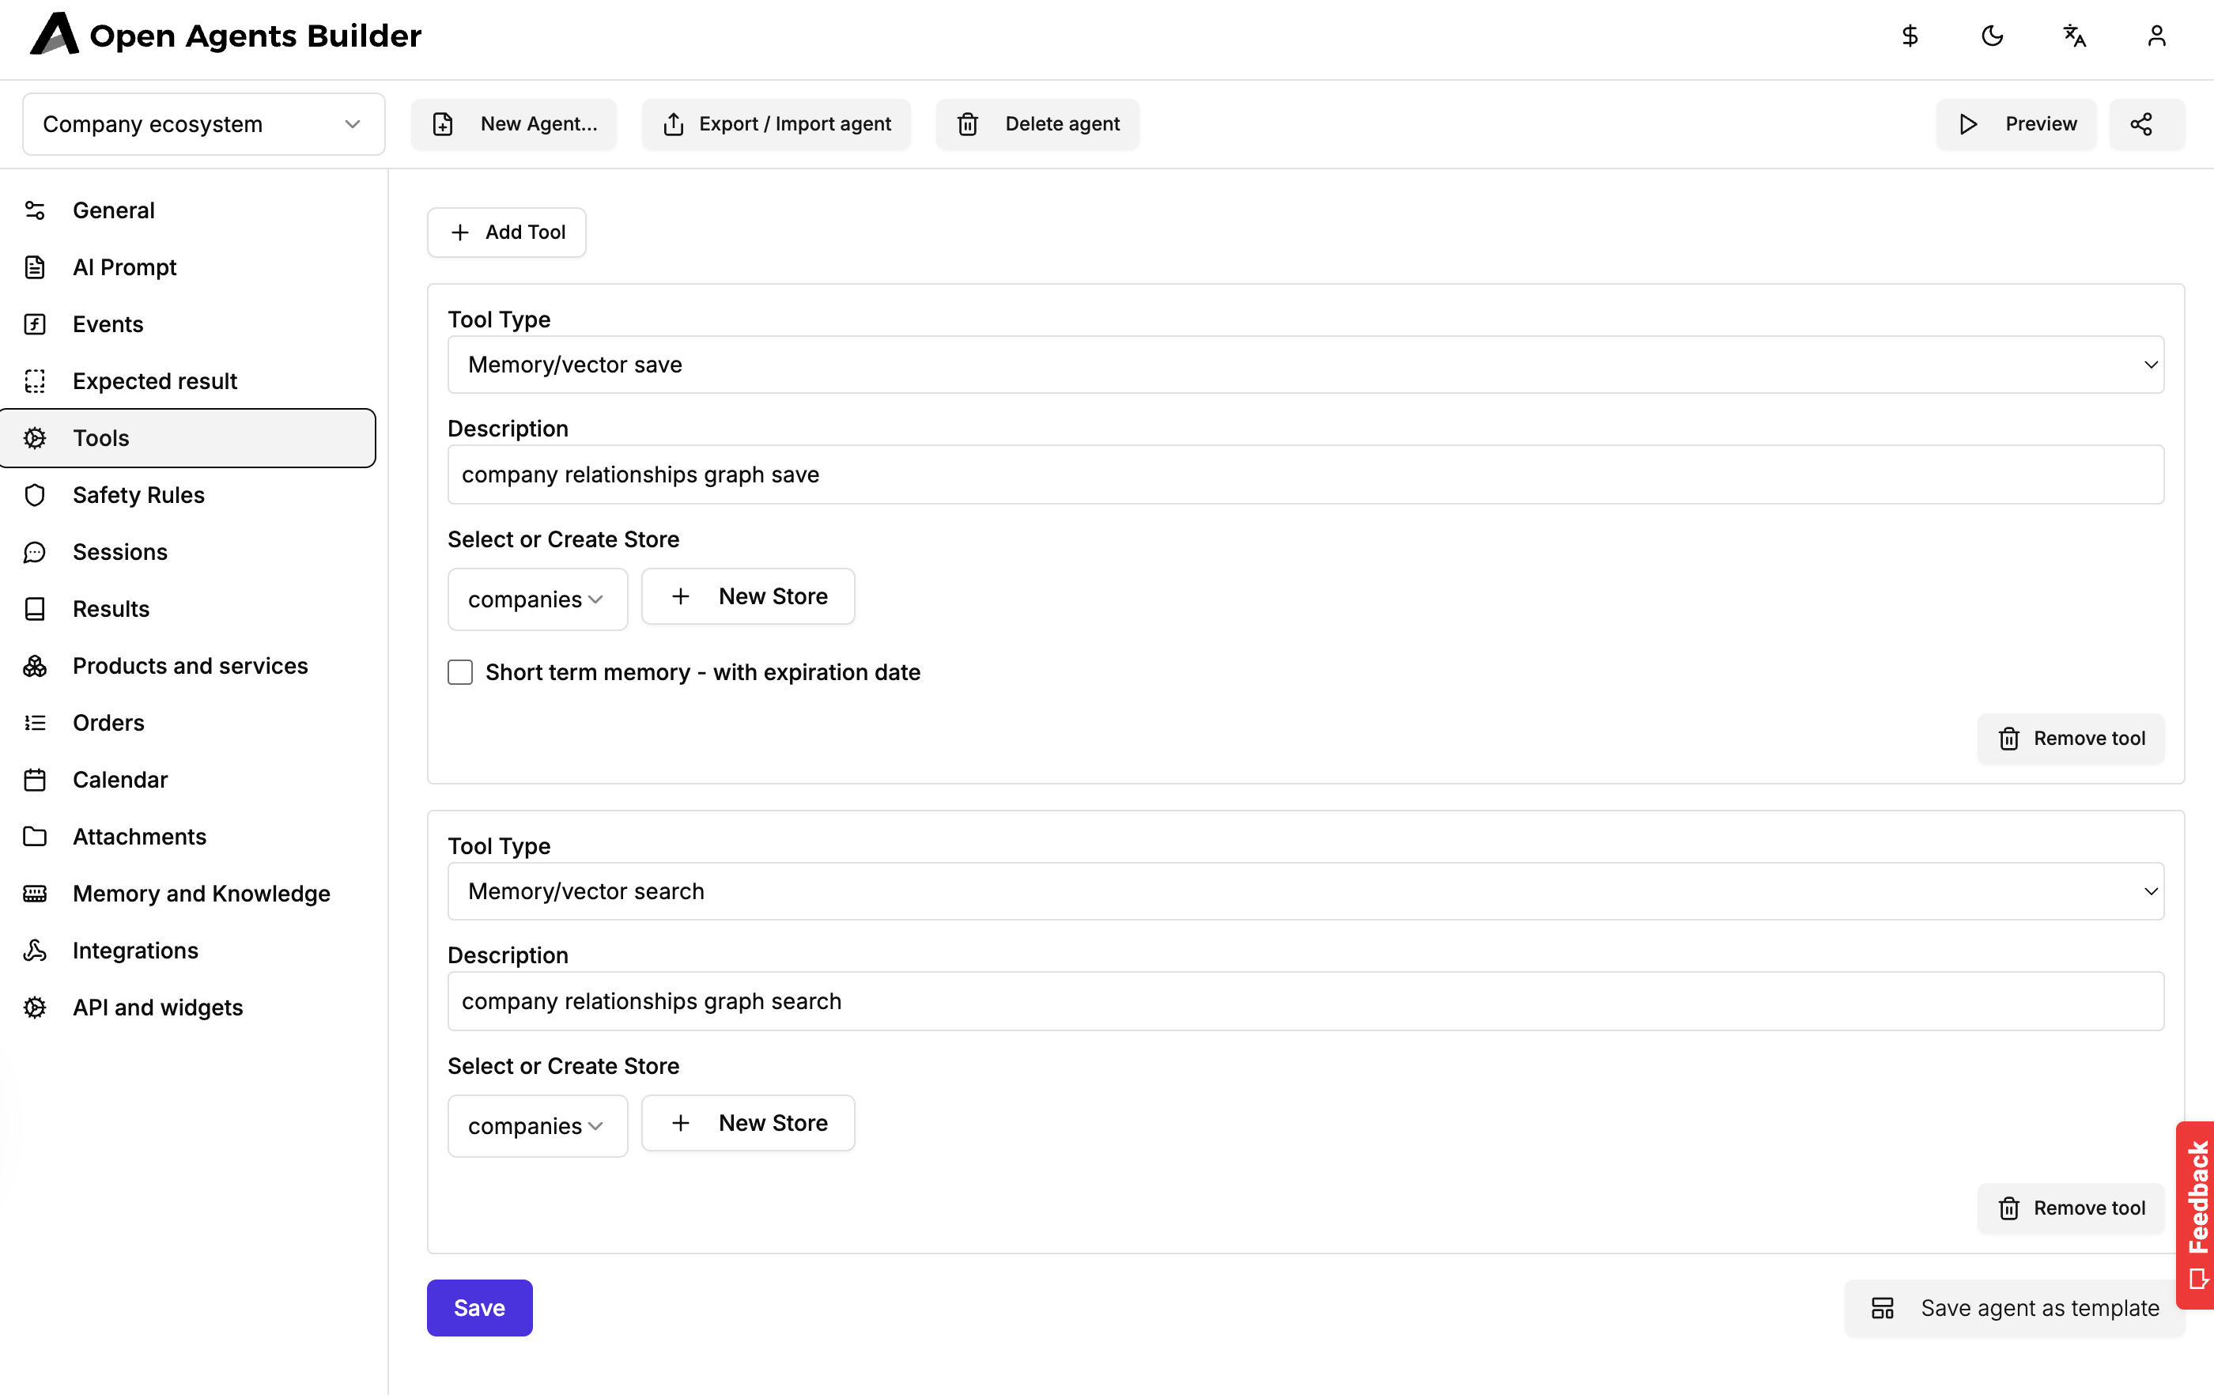Open Products and services
The height and width of the screenshot is (1395, 2214).
[x=187, y=666]
